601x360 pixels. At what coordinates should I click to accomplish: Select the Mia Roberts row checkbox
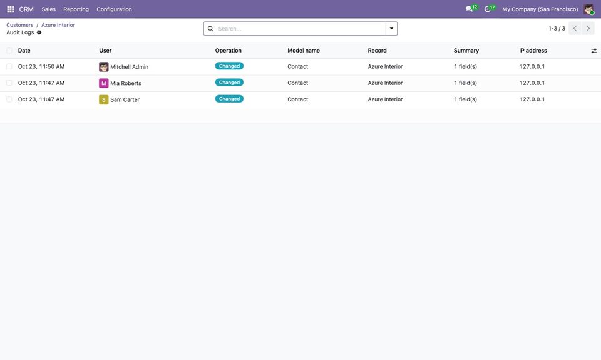click(x=9, y=83)
